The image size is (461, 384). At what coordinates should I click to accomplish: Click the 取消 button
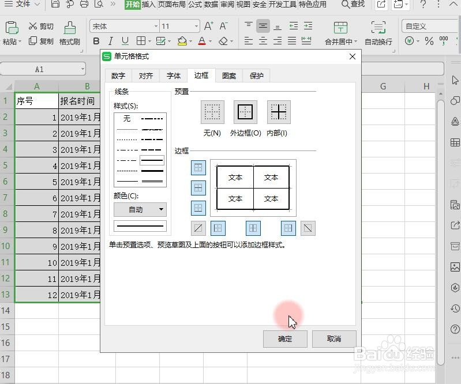(334, 339)
